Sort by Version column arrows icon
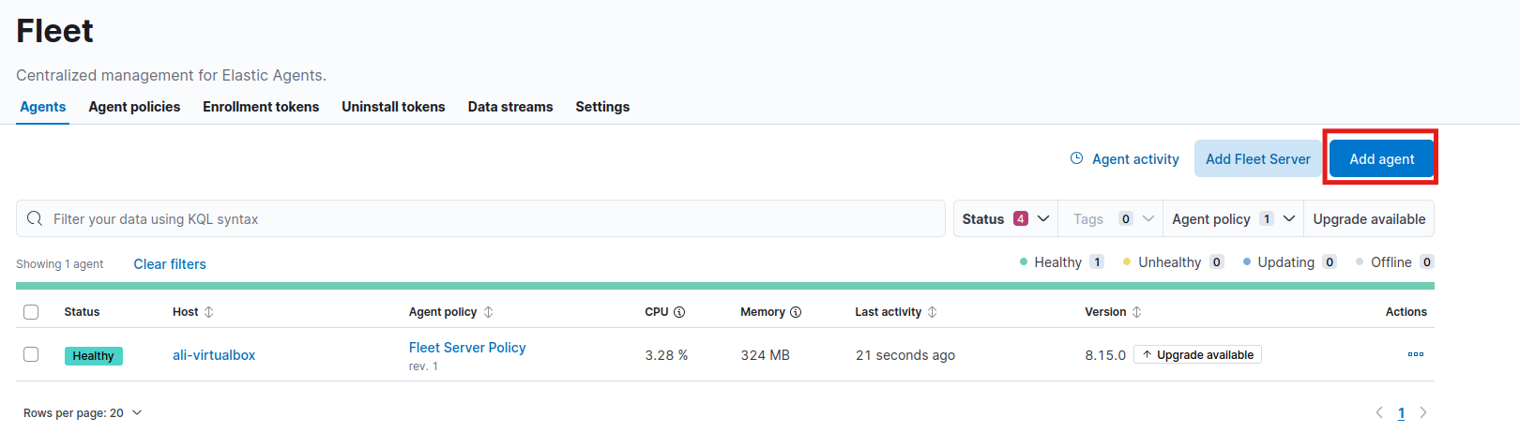1520x433 pixels. click(x=1136, y=312)
